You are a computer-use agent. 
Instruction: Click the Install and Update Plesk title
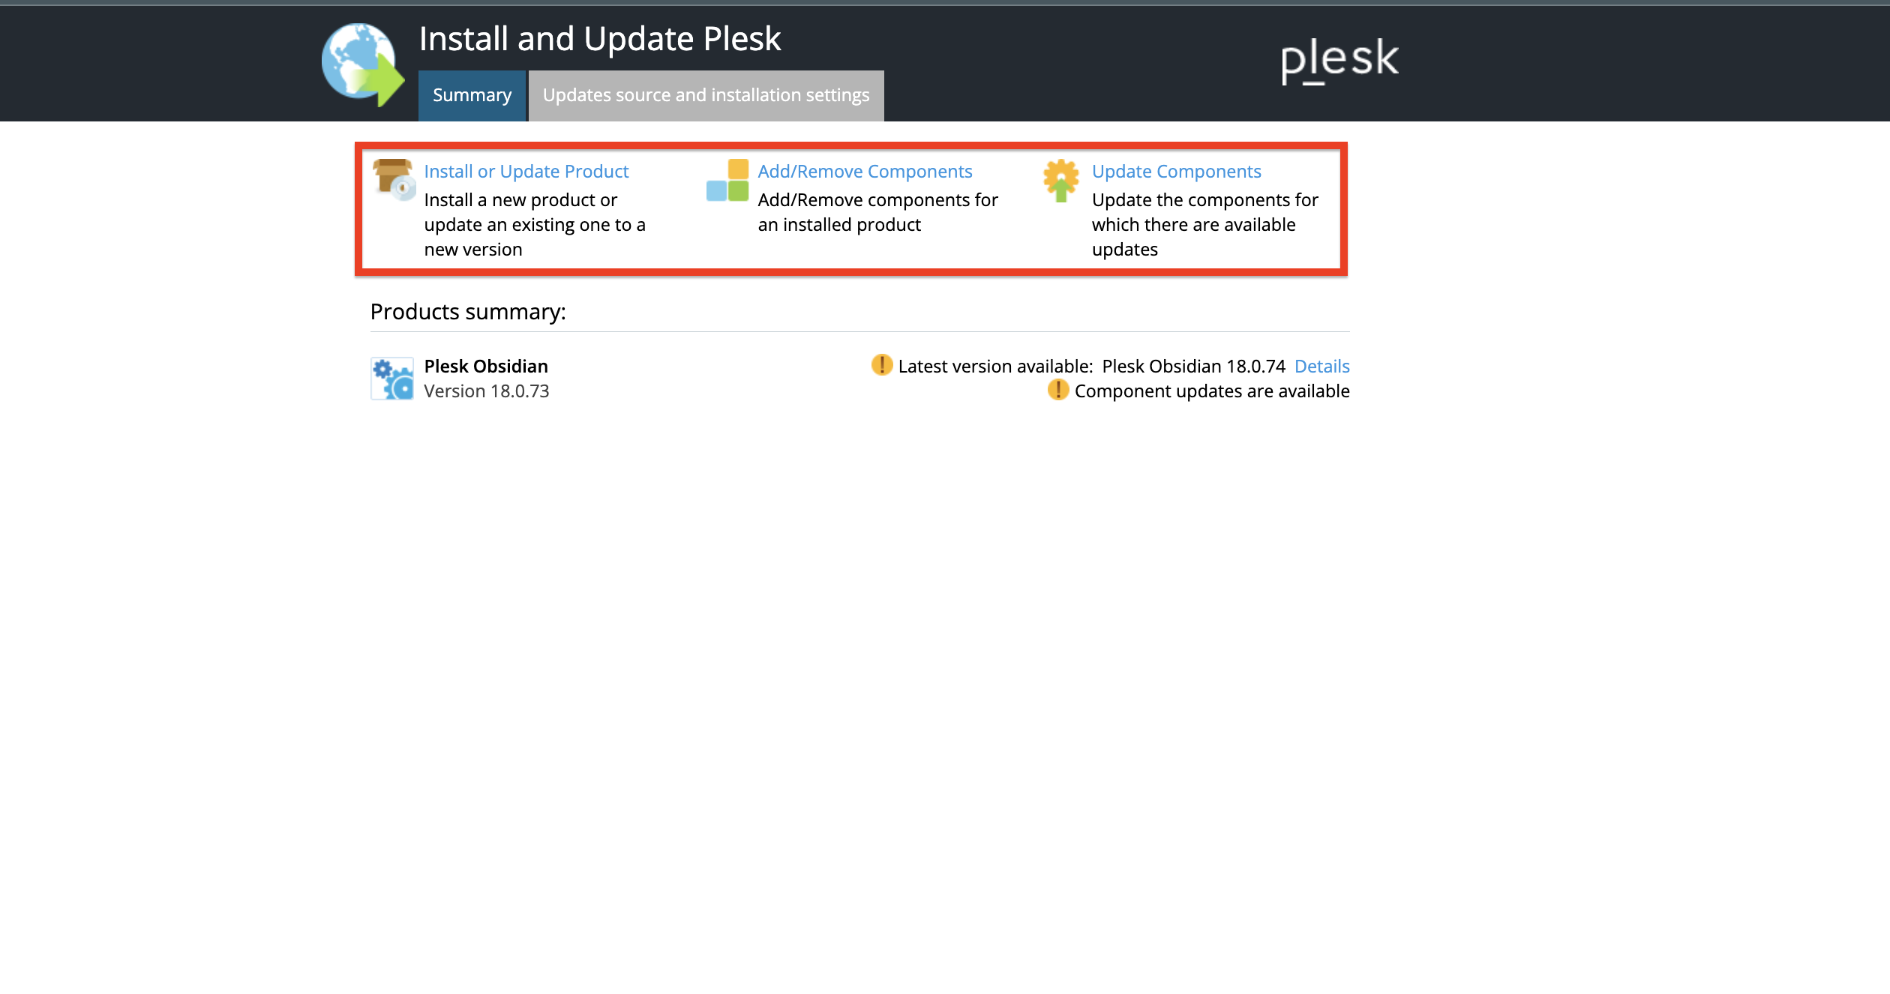click(600, 39)
